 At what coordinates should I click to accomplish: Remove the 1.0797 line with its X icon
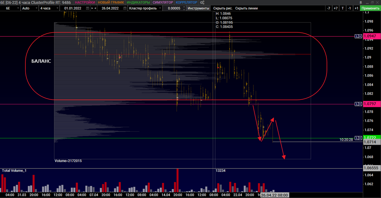click(x=360, y=104)
